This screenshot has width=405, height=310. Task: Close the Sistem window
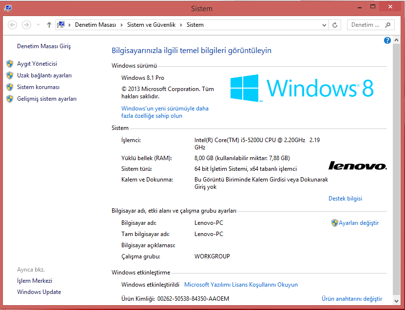pyautogui.click(x=390, y=7)
